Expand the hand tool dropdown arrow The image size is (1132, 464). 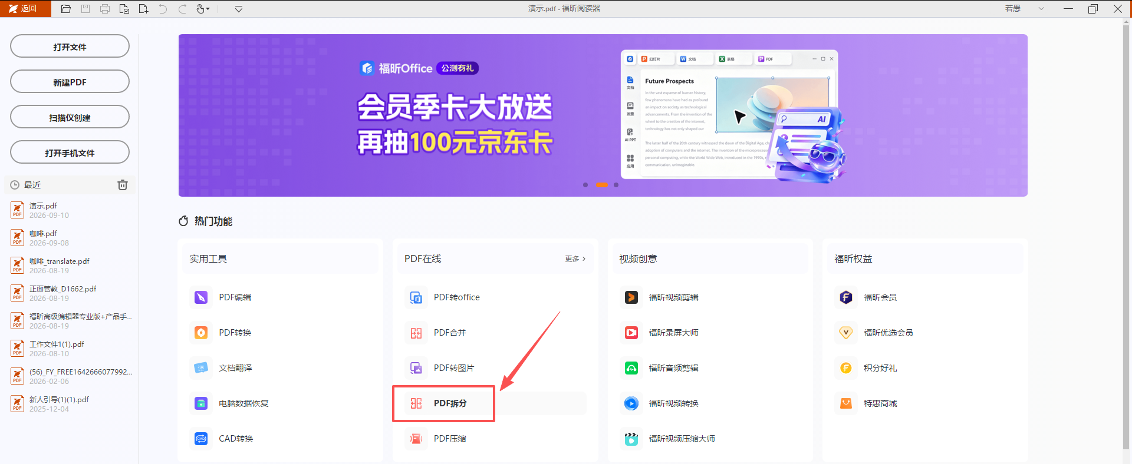208,9
